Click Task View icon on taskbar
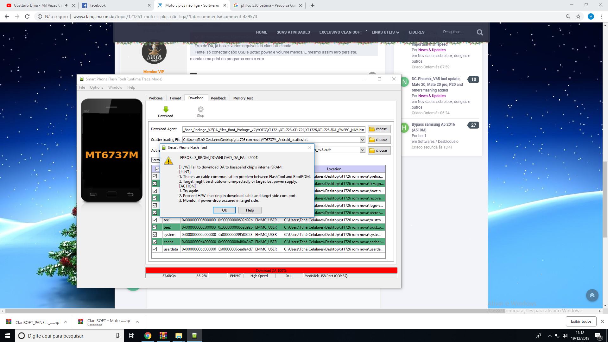 coord(132,336)
